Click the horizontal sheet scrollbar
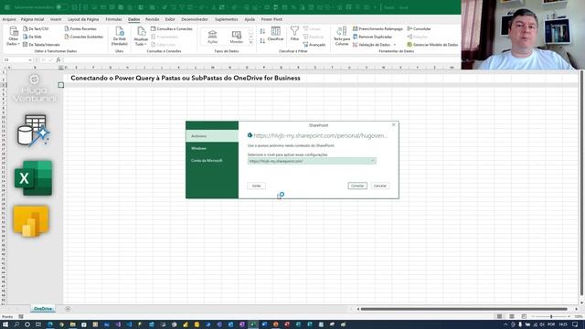The image size is (585, 329). (x=463, y=309)
